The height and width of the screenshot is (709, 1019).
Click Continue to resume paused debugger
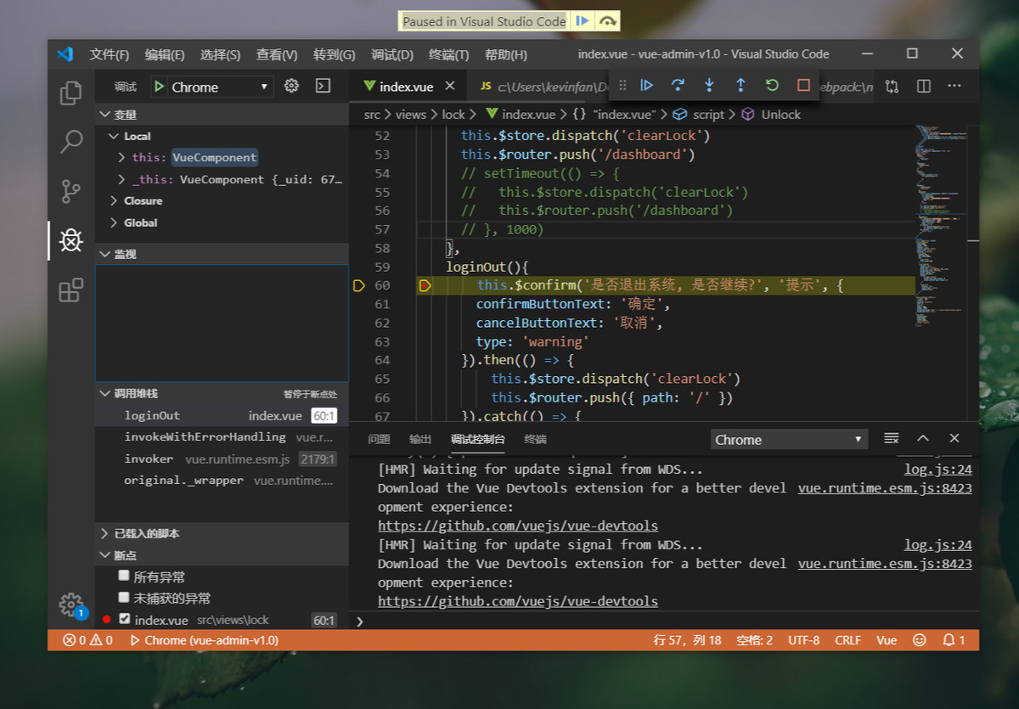648,85
